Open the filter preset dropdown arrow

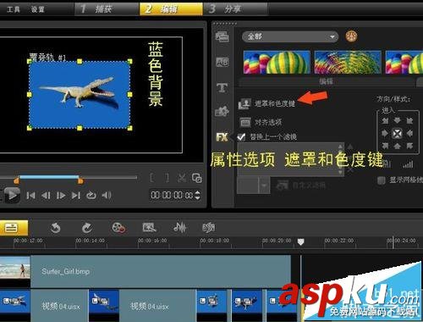pyautogui.click(x=264, y=186)
